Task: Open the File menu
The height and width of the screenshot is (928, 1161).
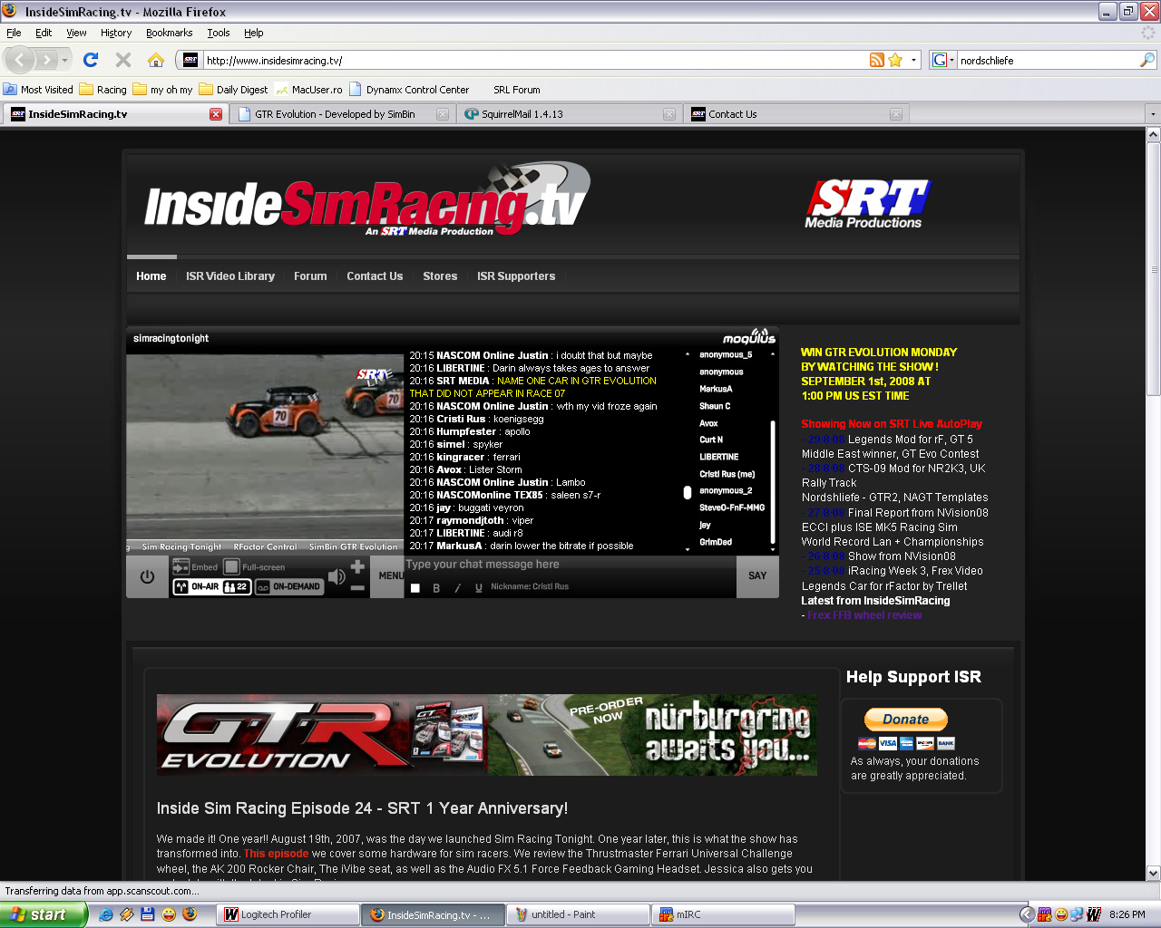Action: [14, 33]
